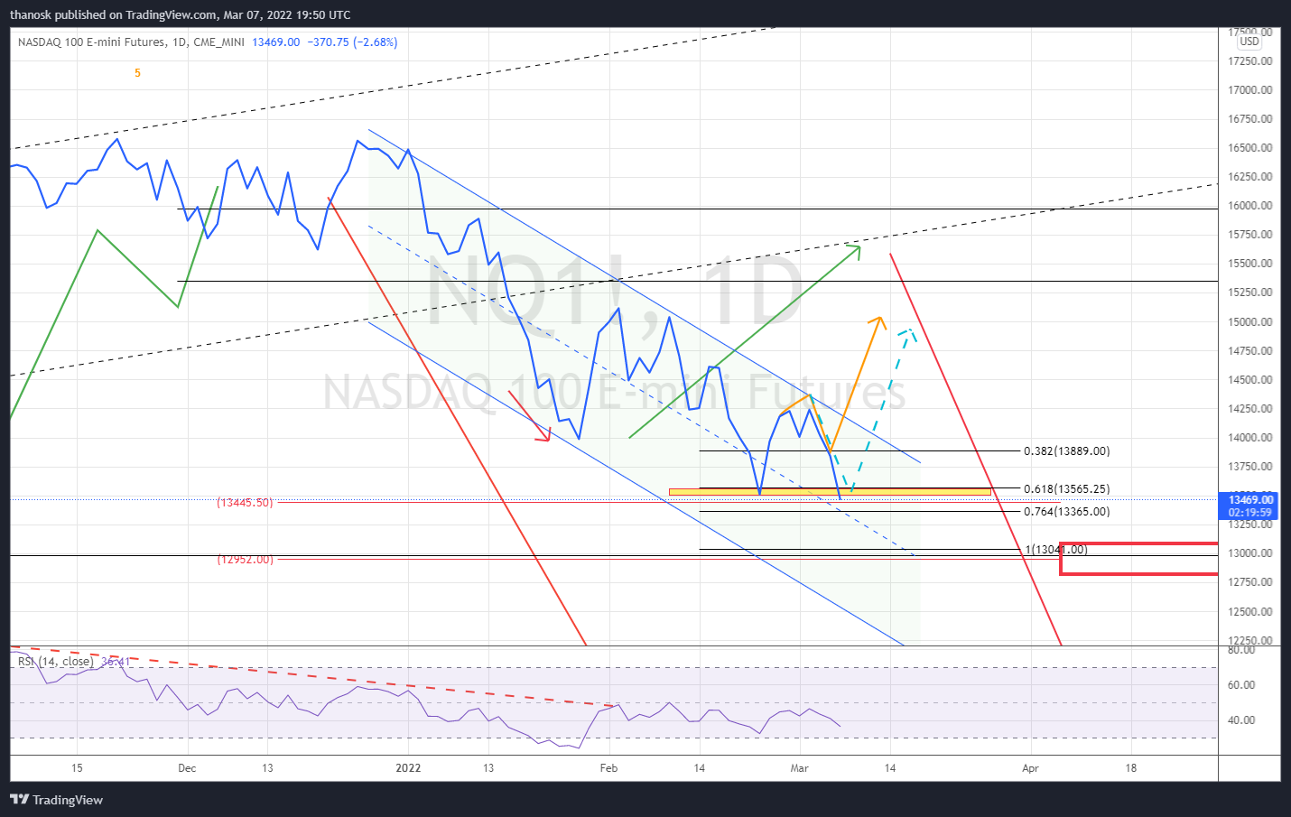Screen dimensions: 1291x817
Task: Click the Apr label on time axis
Action: [1030, 768]
